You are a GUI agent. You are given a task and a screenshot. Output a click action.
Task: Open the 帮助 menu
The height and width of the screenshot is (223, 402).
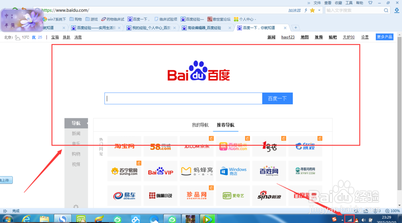tap(359, 3)
